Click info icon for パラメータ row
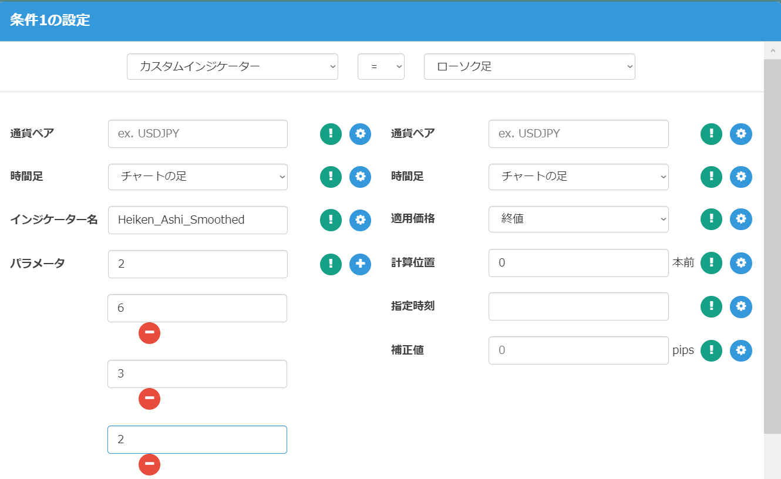Viewport: 781px width, 479px height. pyautogui.click(x=331, y=264)
